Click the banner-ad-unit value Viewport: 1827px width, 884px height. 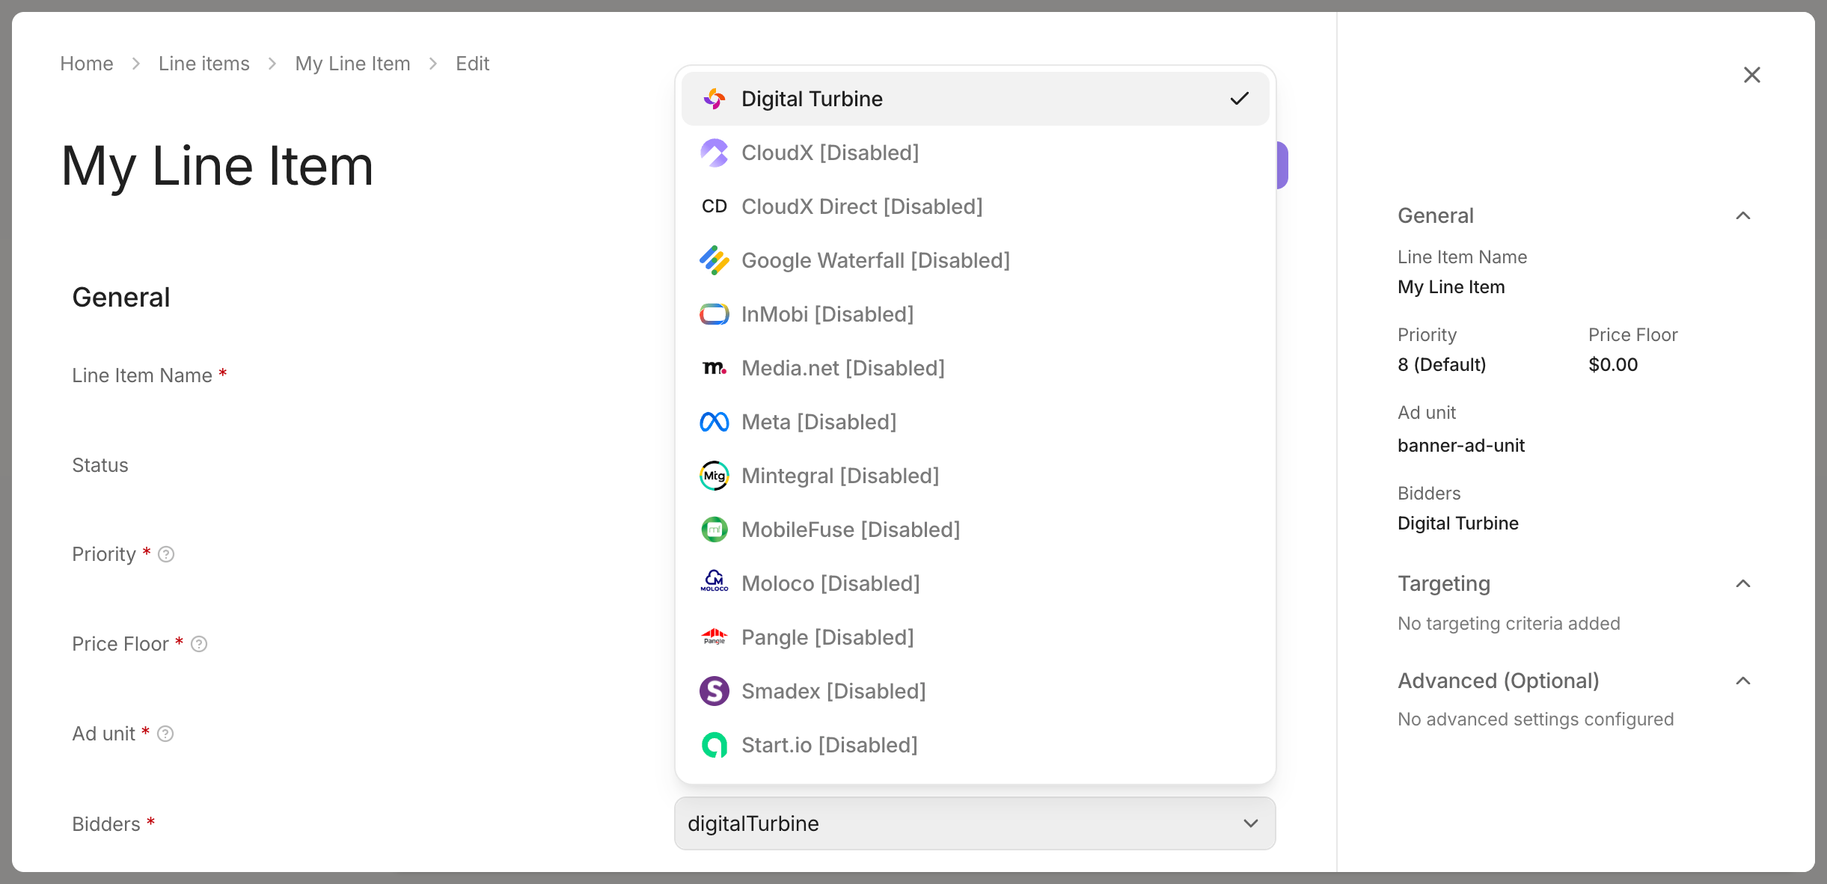[x=1461, y=445]
